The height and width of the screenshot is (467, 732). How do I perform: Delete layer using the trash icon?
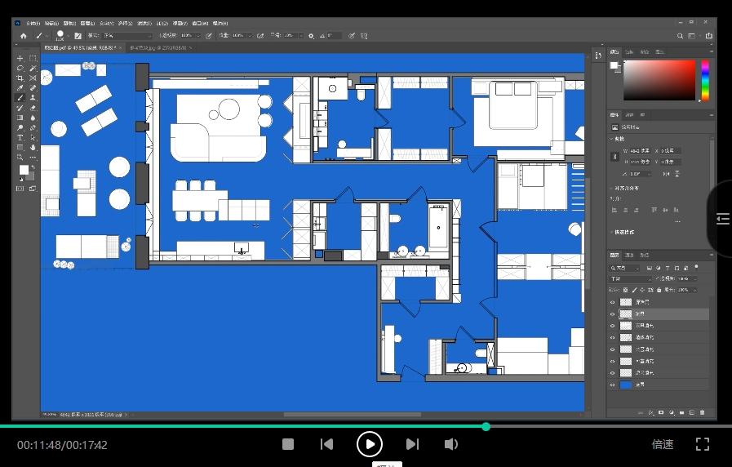click(x=703, y=412)
